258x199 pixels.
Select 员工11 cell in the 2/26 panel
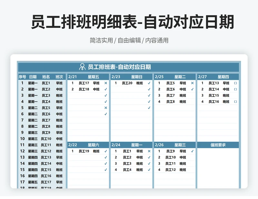click(171, 163)
